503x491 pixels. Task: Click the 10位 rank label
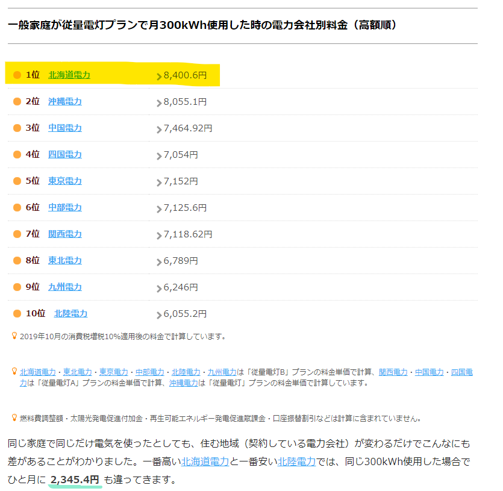(36, 313)
